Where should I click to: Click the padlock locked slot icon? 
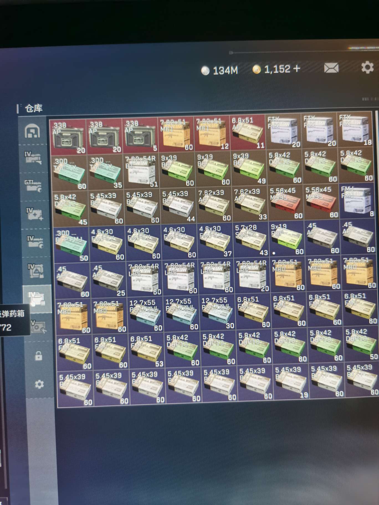39,356
